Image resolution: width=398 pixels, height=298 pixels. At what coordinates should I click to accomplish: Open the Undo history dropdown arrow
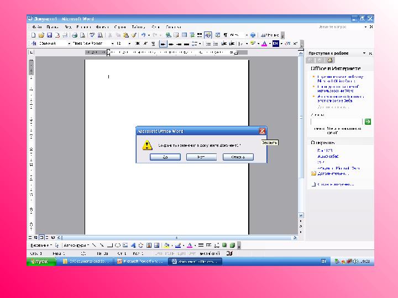click(x=149, y=35)
